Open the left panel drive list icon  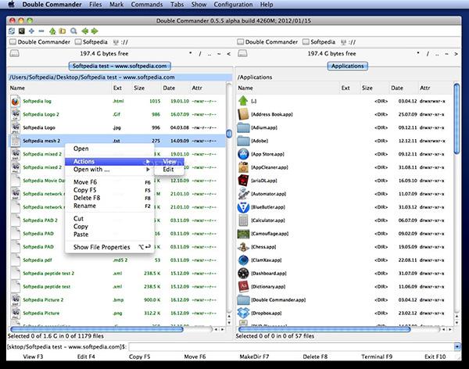[x=14, y=54]
